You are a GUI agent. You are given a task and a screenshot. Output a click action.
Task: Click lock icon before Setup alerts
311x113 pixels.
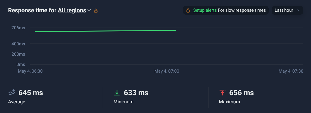pyautogui.click(x=188, y=11)
